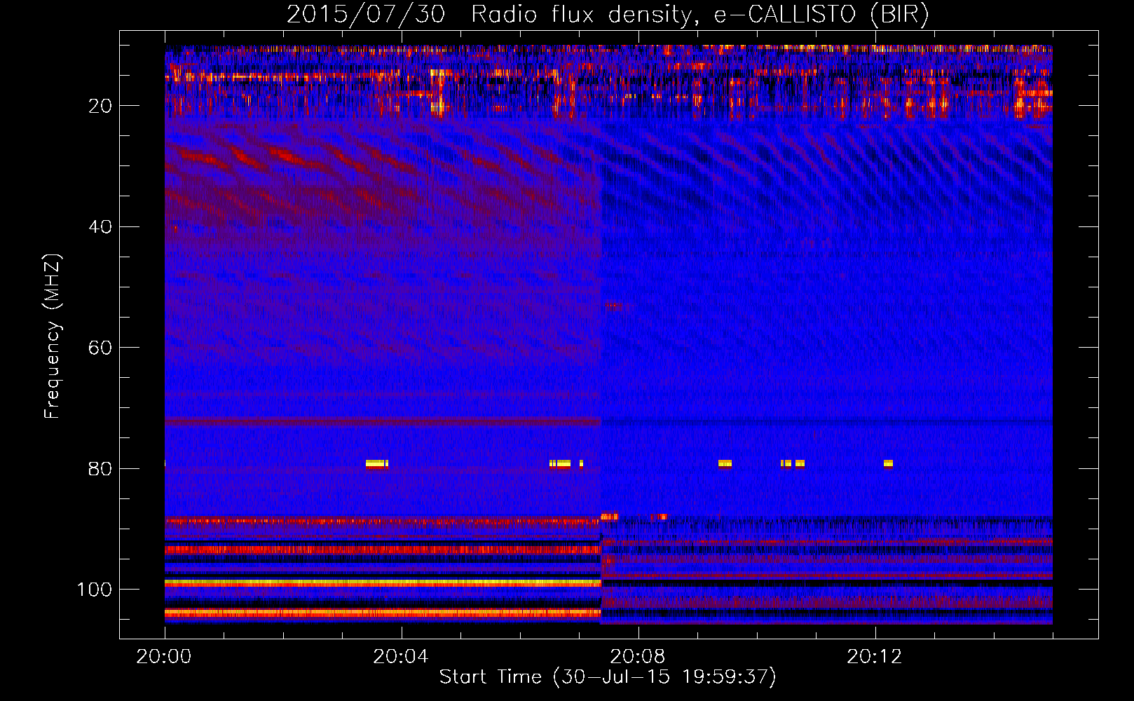Click the 20:04 time tick label
This screenshot has height=701, width=1134.
[400, 657]
